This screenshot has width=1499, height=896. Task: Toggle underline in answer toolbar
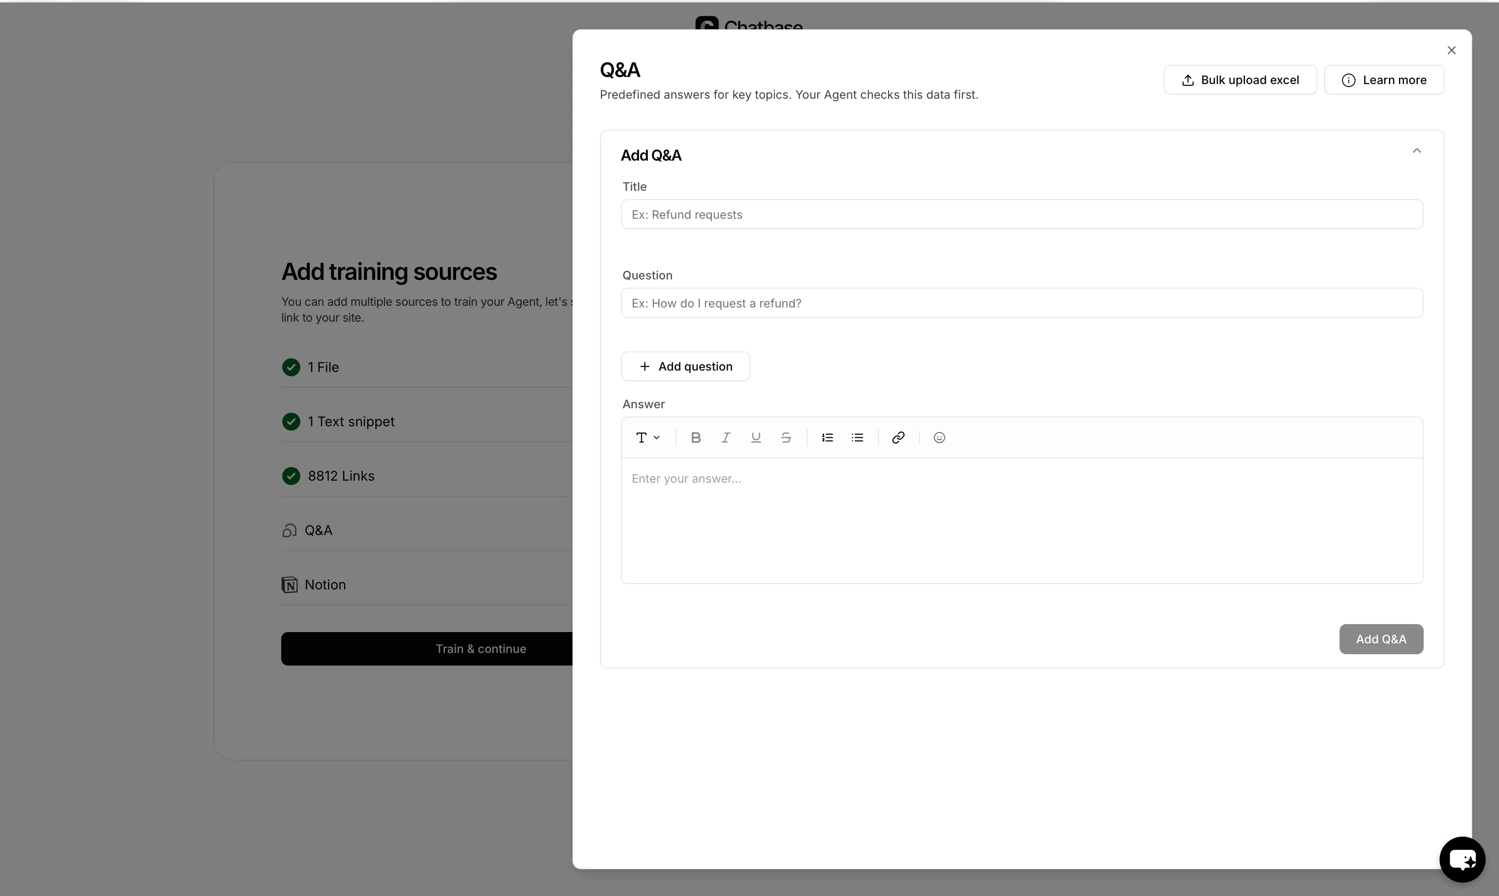[755, 438]
